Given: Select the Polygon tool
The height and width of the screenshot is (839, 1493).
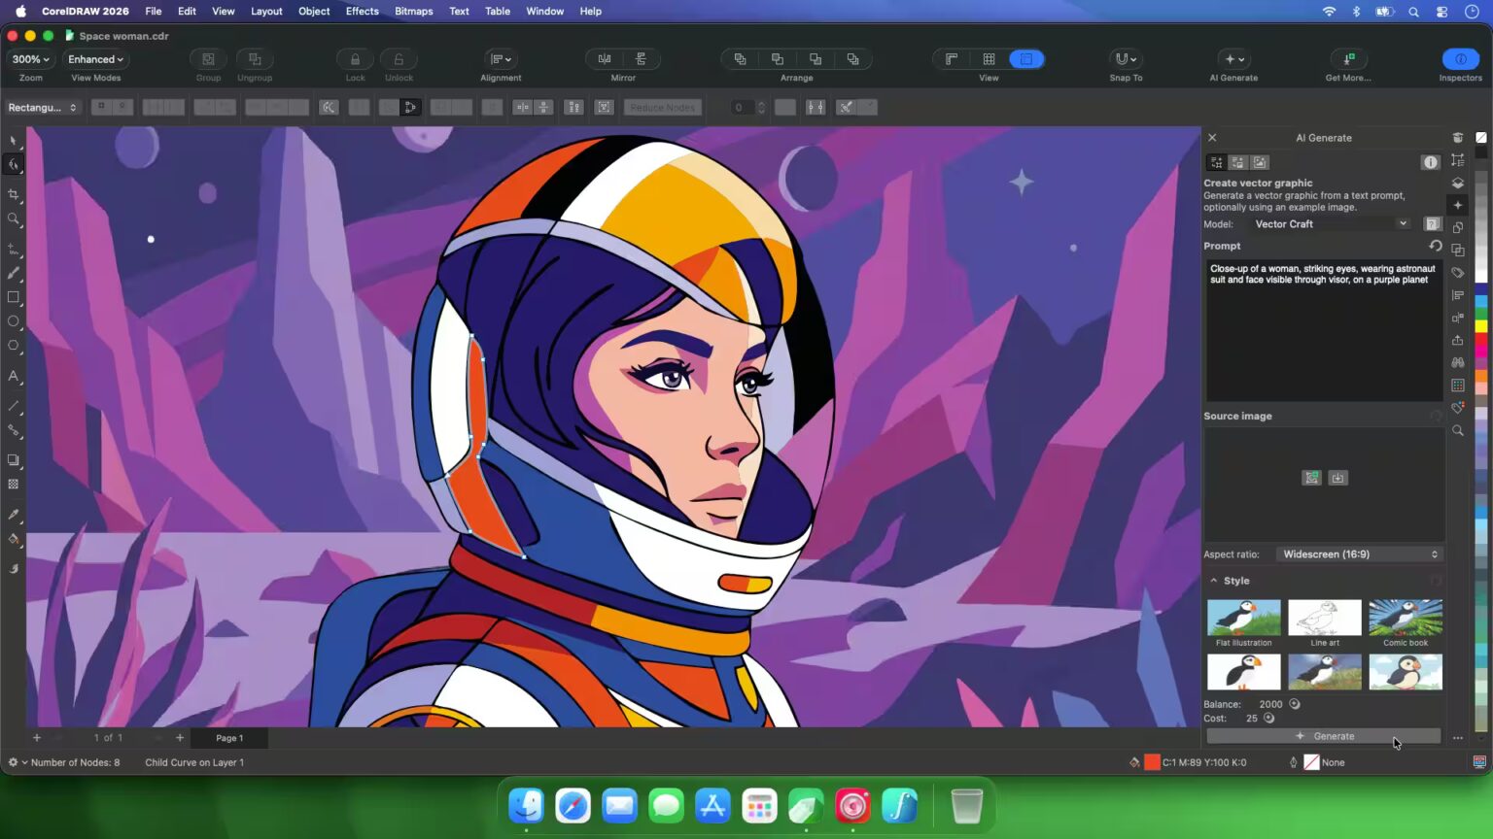Looking at the screenshot, I should (x=14, y=346).
